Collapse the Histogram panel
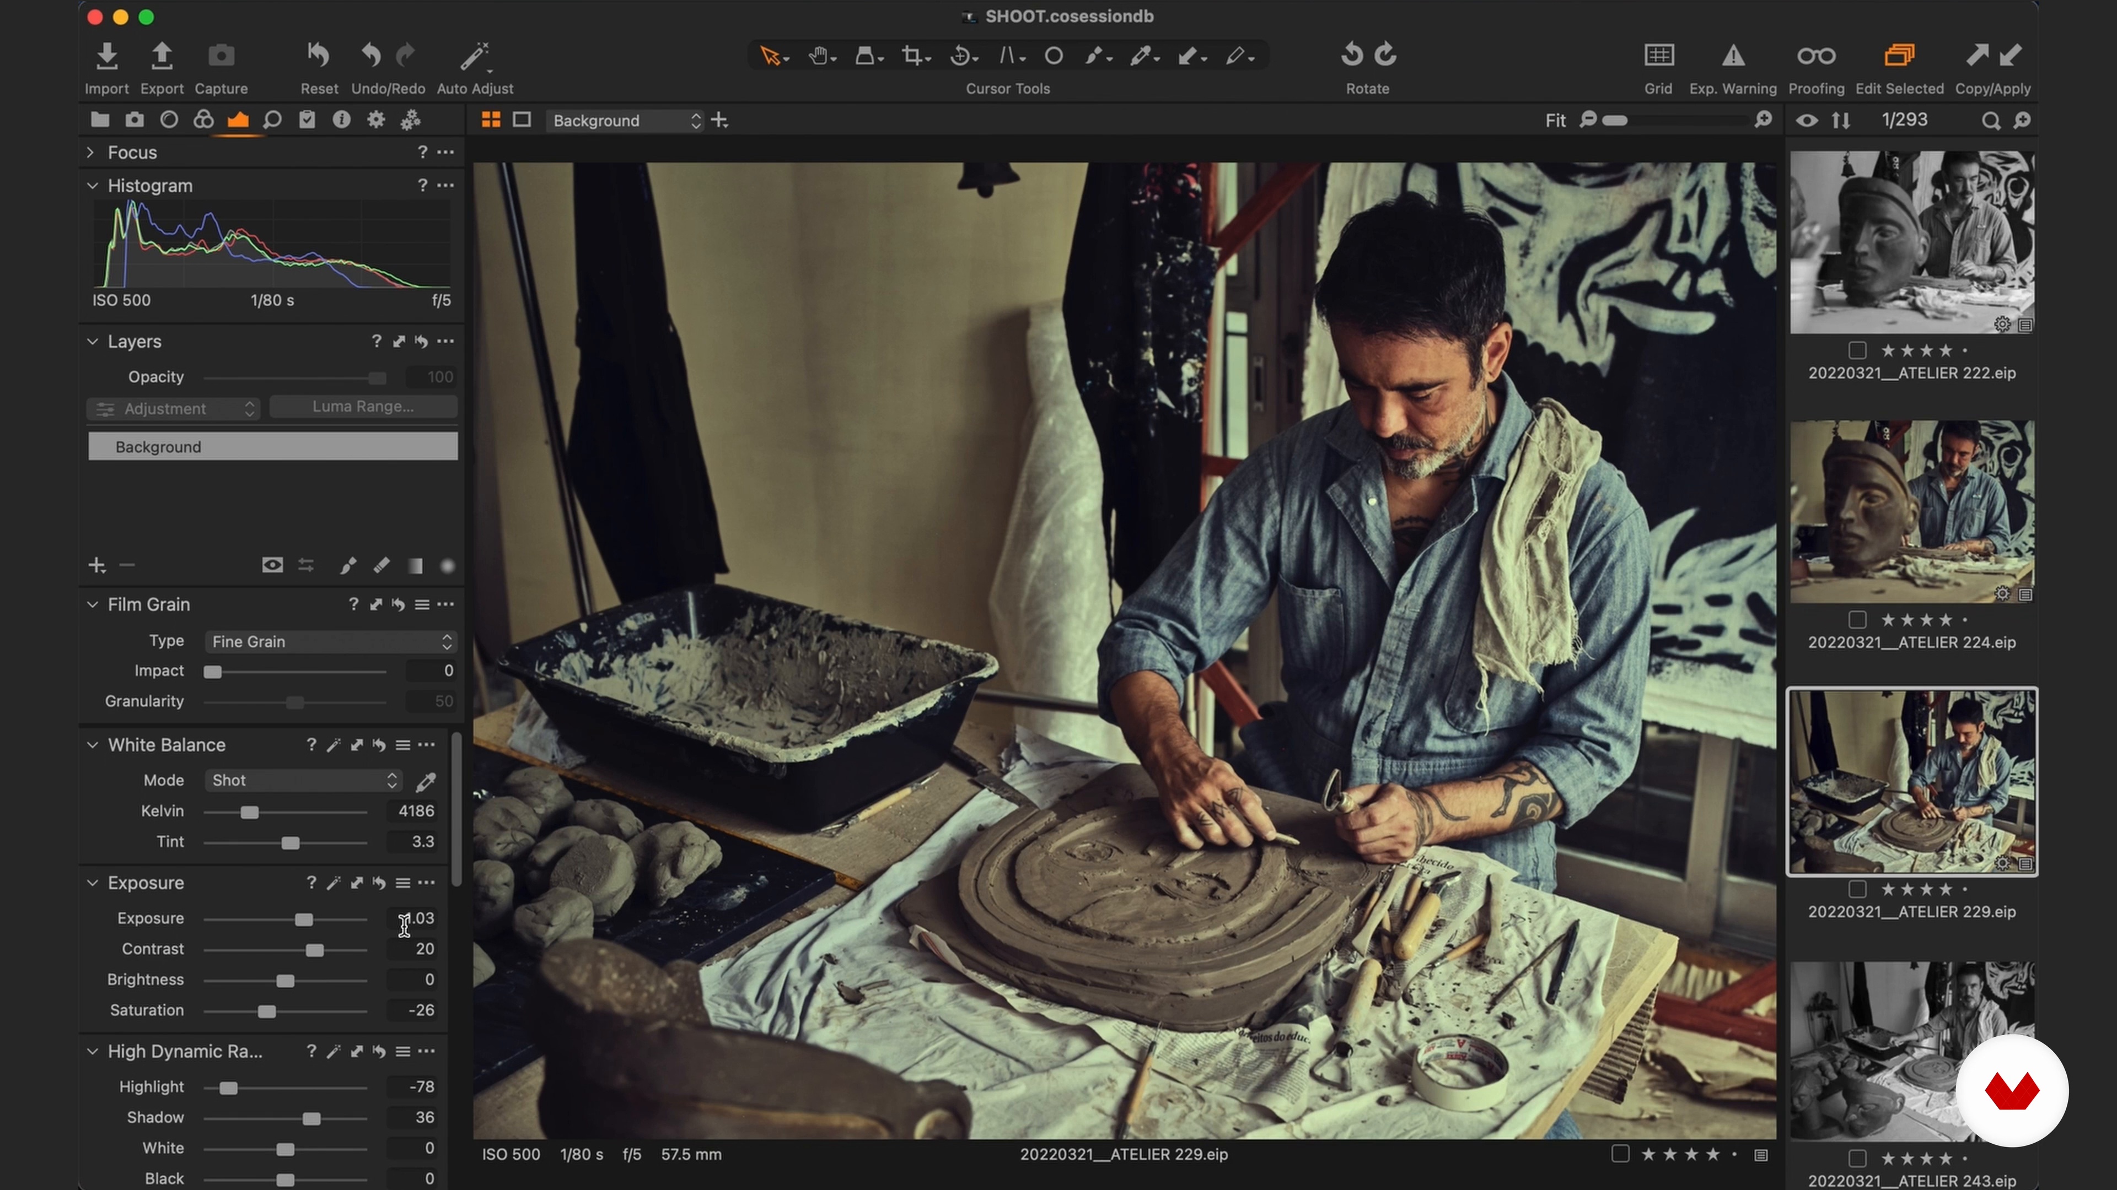 (x=92, y=186)
